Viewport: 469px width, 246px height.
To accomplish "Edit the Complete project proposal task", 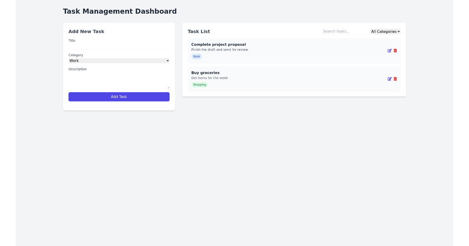I will pos(389,50).
